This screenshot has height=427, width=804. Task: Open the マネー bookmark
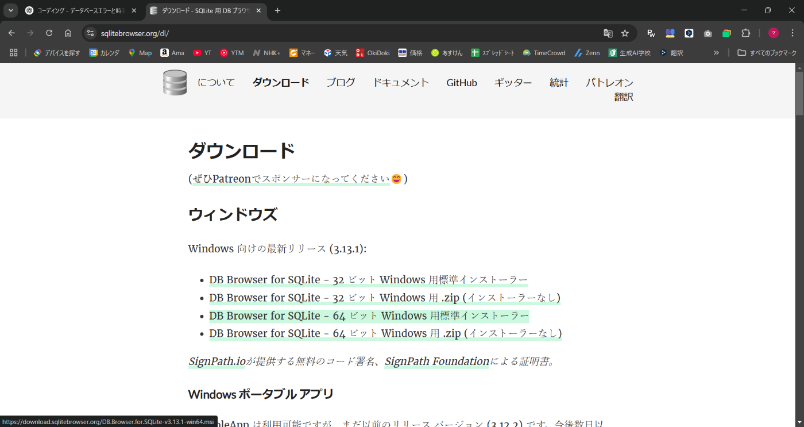point(302,52)
